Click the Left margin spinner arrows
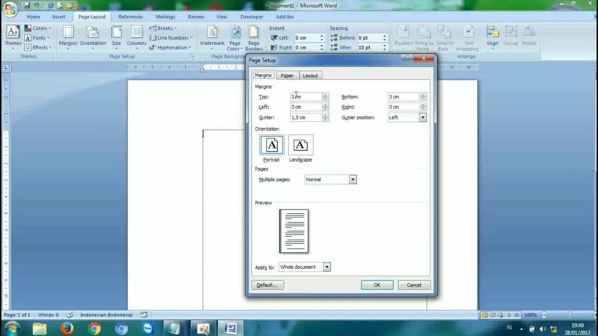Screen dimensions: 598x336 (325, 107)
